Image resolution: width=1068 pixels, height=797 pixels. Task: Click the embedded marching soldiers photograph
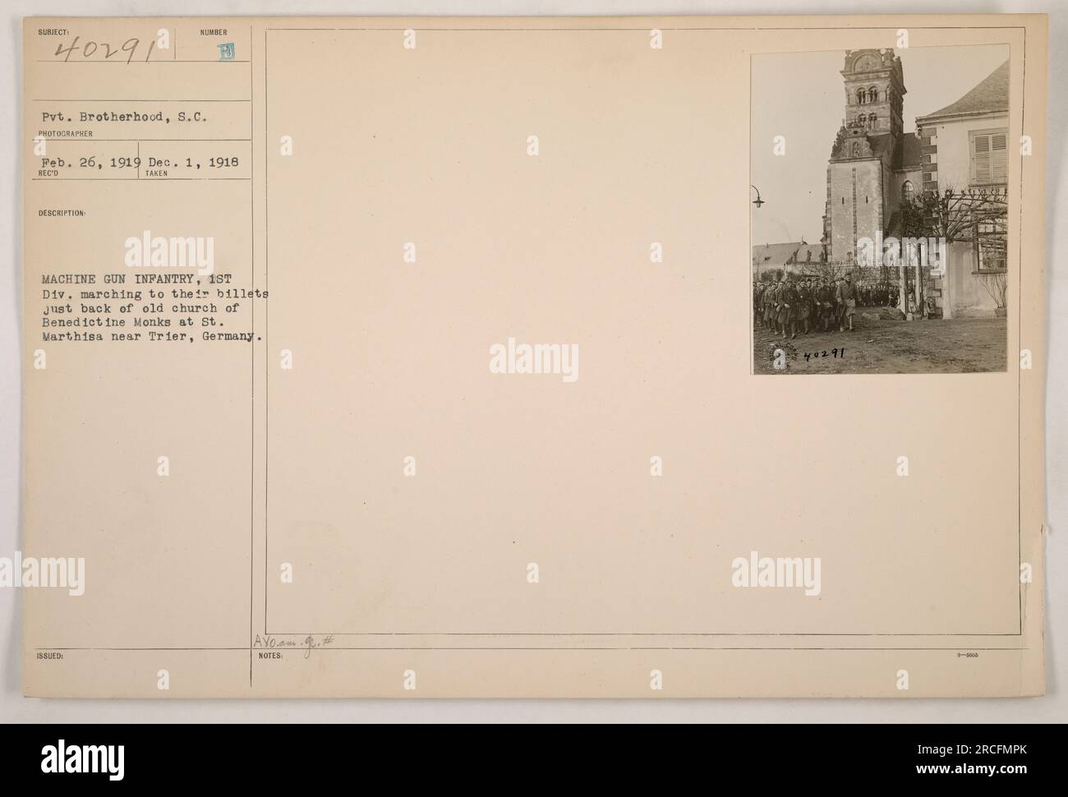point(880,210)
